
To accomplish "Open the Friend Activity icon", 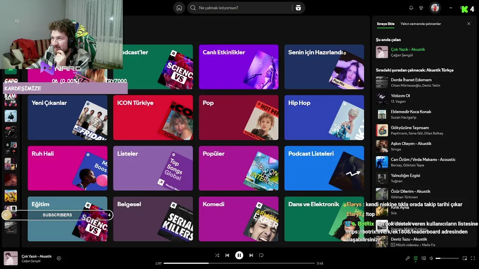I will tap(421, 8).
